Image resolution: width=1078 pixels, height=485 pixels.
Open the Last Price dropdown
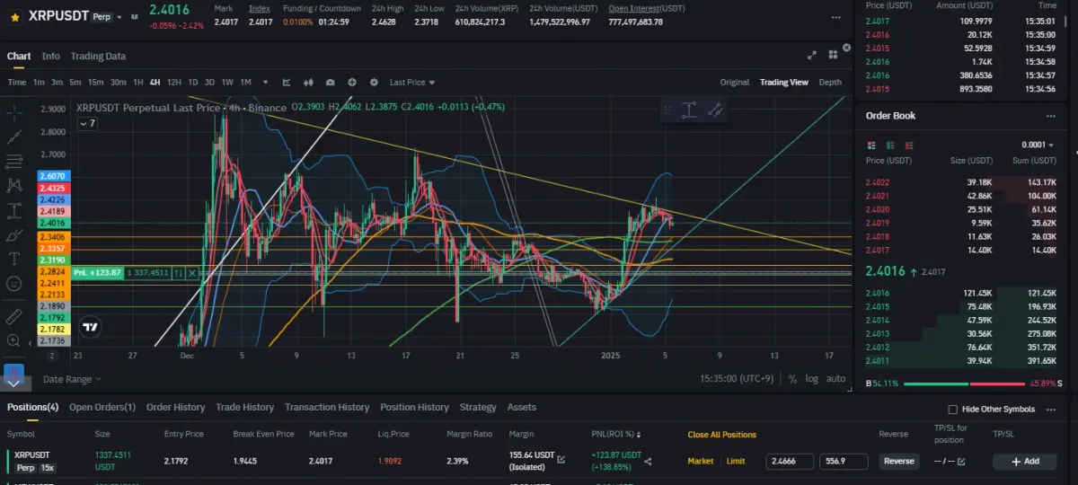point(411,82)
